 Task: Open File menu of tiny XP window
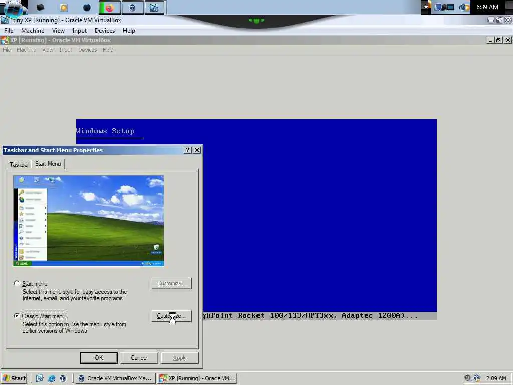[x=9, y=31]
